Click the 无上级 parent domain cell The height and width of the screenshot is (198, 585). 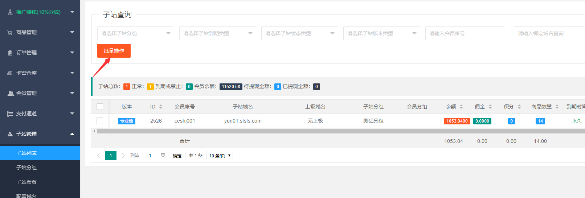[315, 121]
